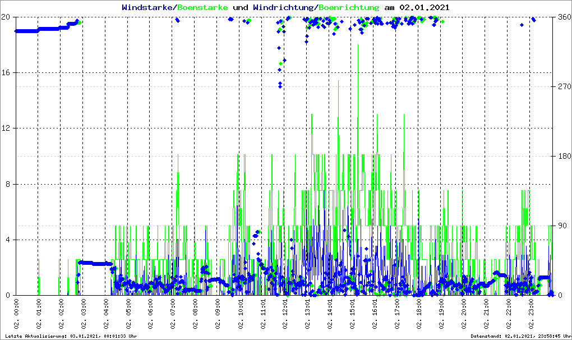Click the left axis label "8"
This screenshot has height=340, width=572.
click(x=8, y=184)
